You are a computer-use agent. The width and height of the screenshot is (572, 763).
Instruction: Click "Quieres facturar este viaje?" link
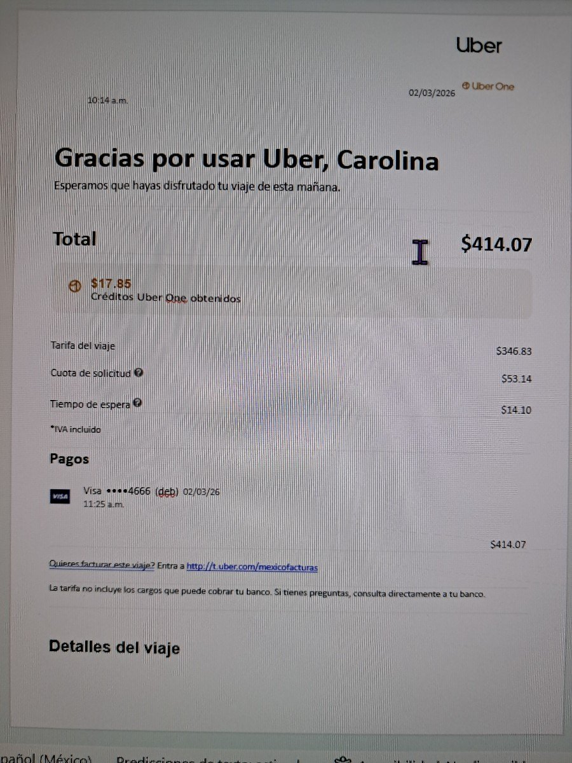coord(102,565)
